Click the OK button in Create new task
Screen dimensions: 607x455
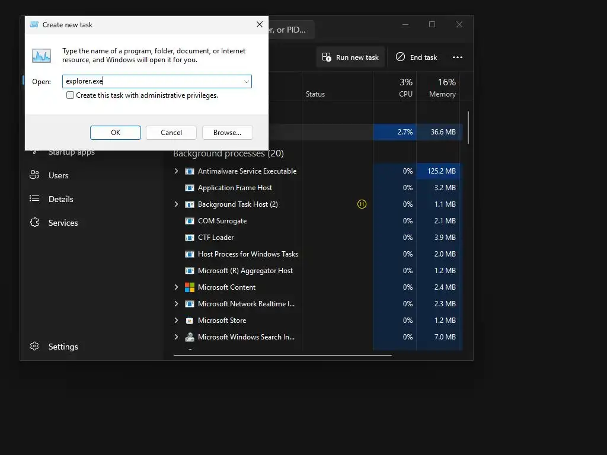coord(116,133)
